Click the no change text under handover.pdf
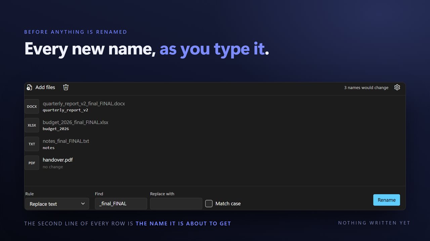The image size is (430, 241). coord(53,167)
